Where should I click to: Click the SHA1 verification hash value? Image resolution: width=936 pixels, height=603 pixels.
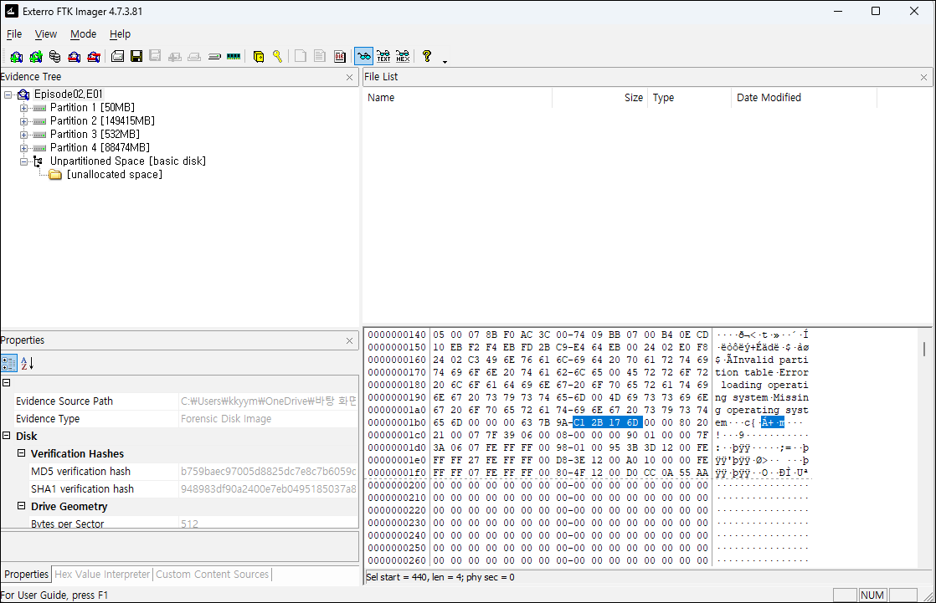click(268, 489)
